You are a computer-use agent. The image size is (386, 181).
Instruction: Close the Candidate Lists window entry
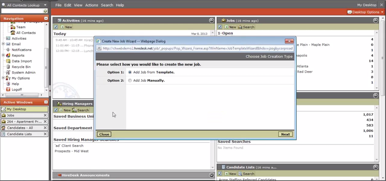(x=45, y=134)
